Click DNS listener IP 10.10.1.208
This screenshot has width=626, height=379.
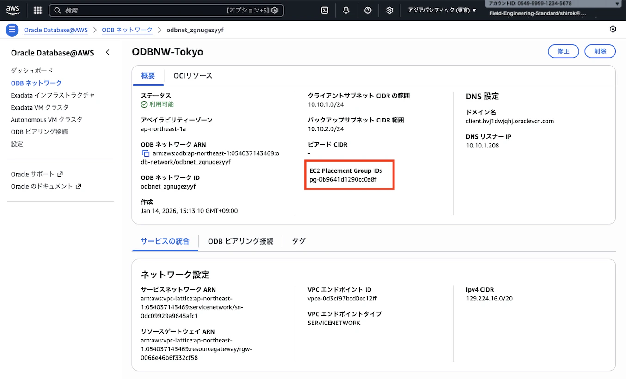pos(482,146)
